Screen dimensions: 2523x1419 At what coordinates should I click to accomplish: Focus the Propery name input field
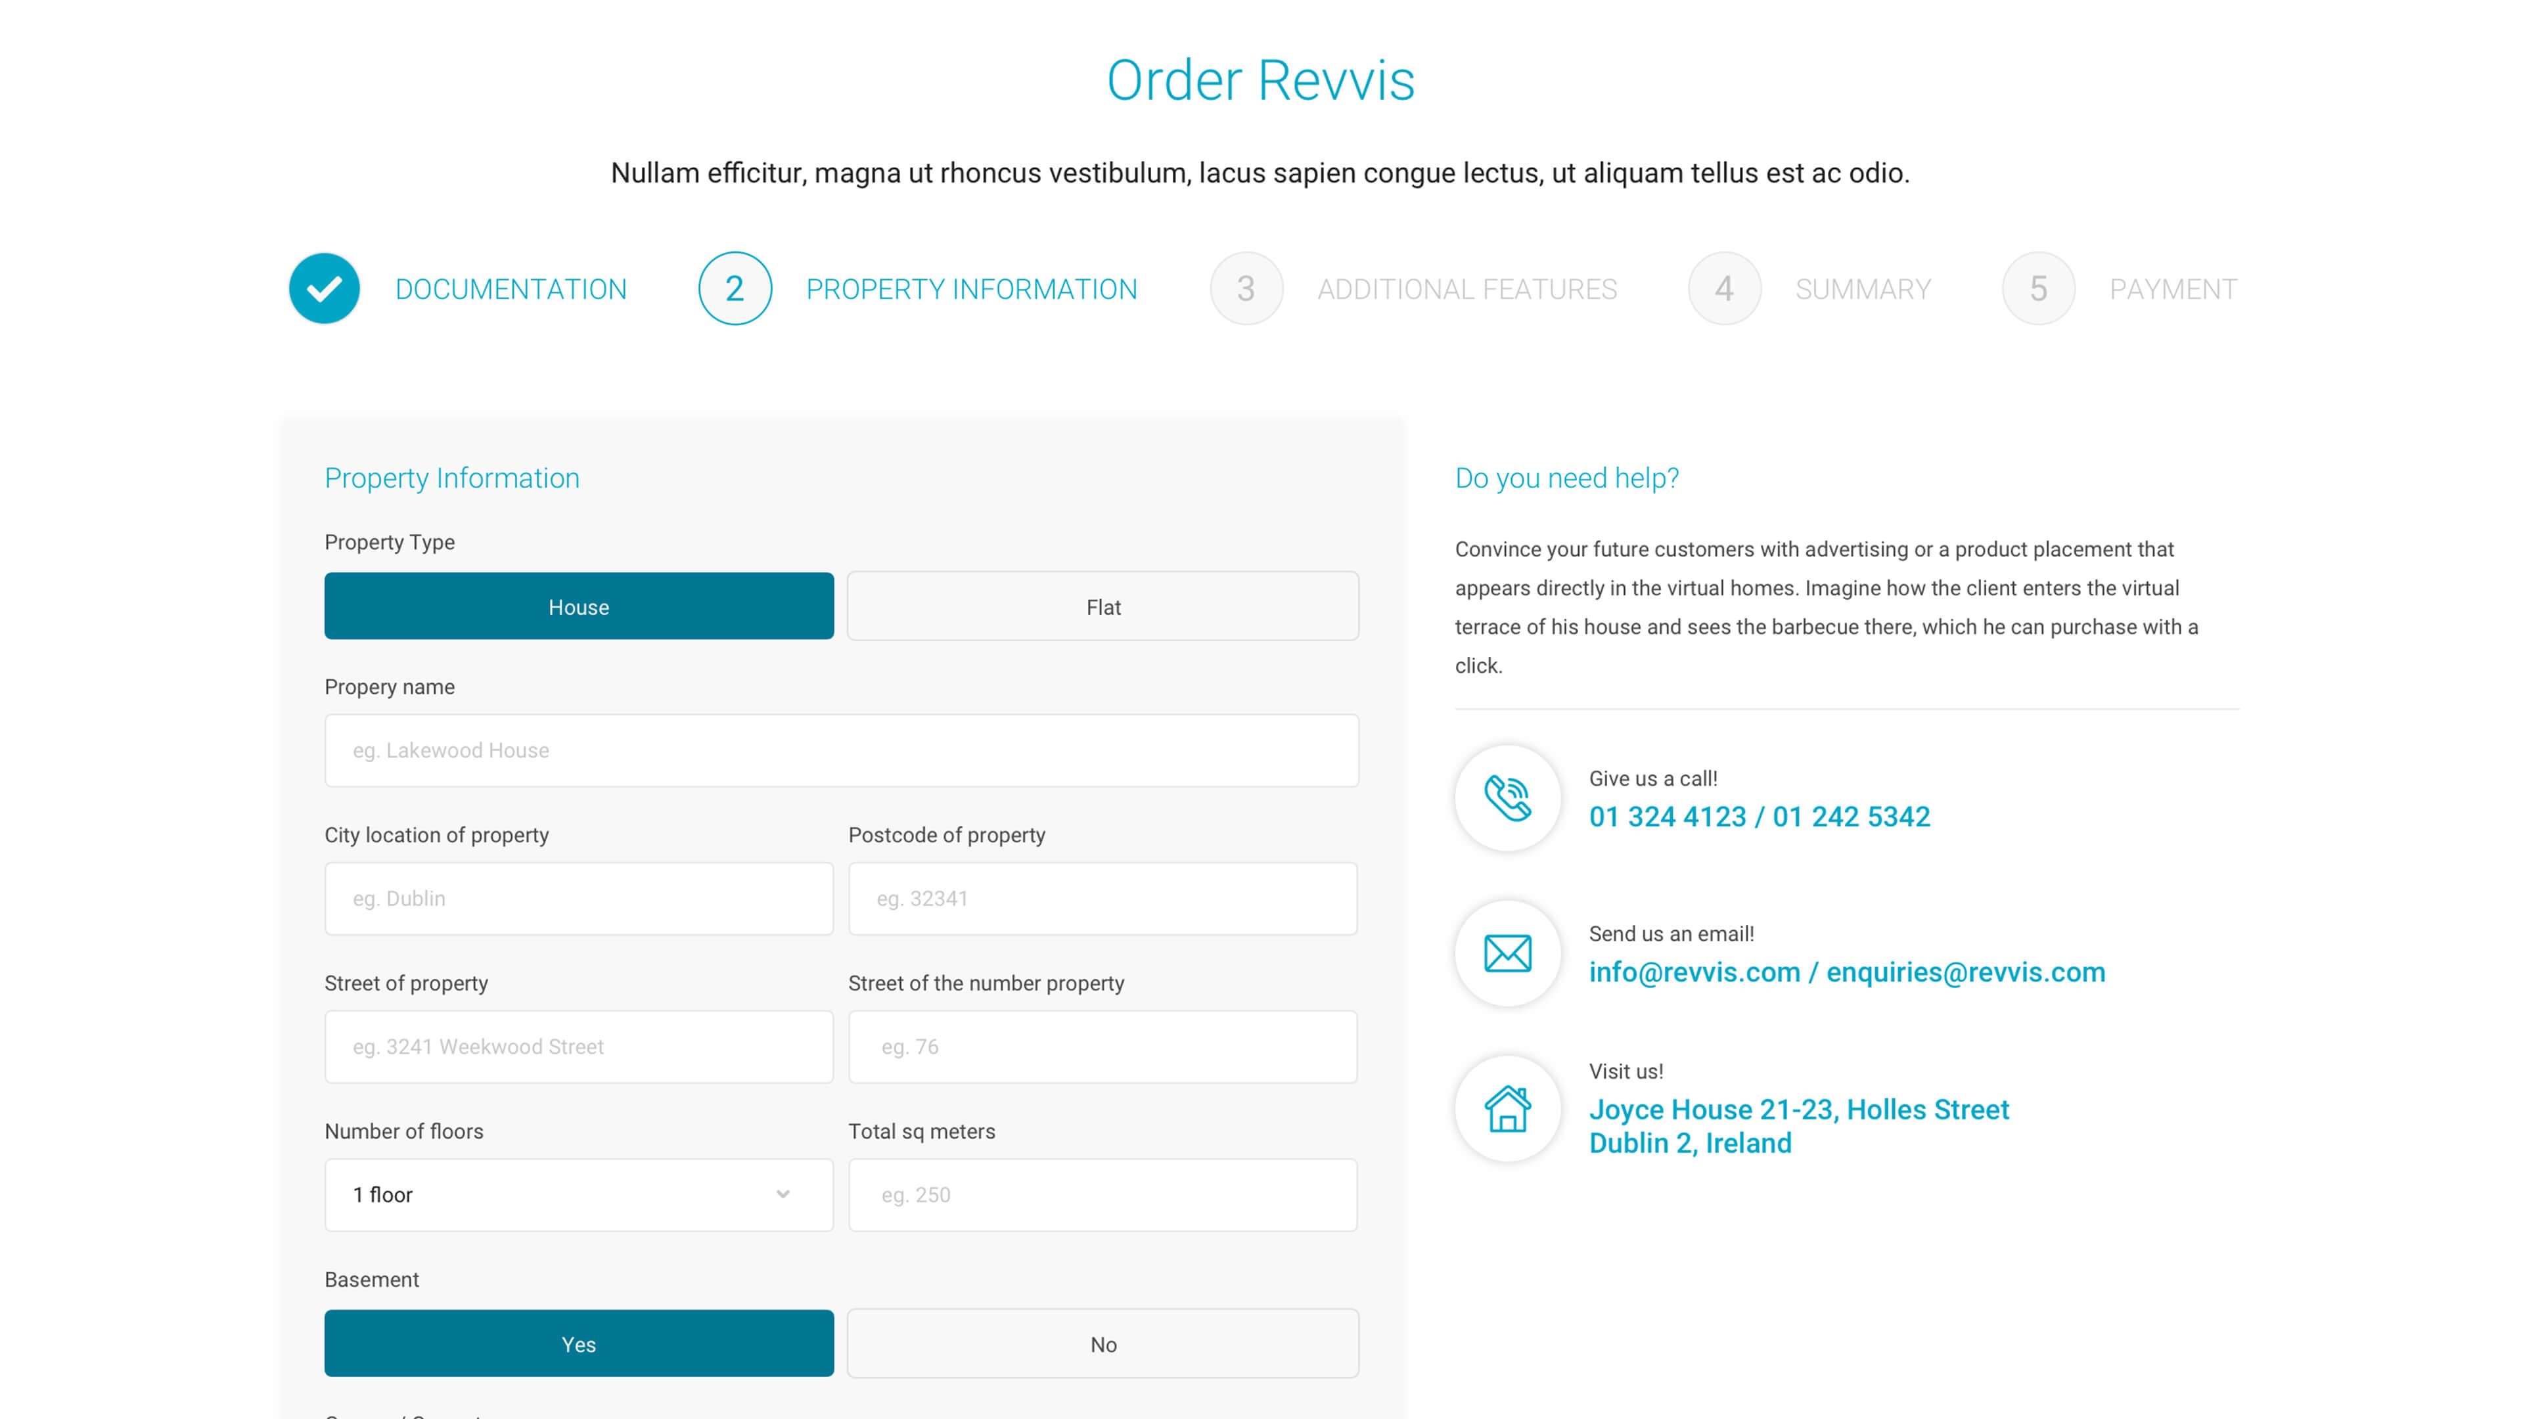(x=841, y=750)
